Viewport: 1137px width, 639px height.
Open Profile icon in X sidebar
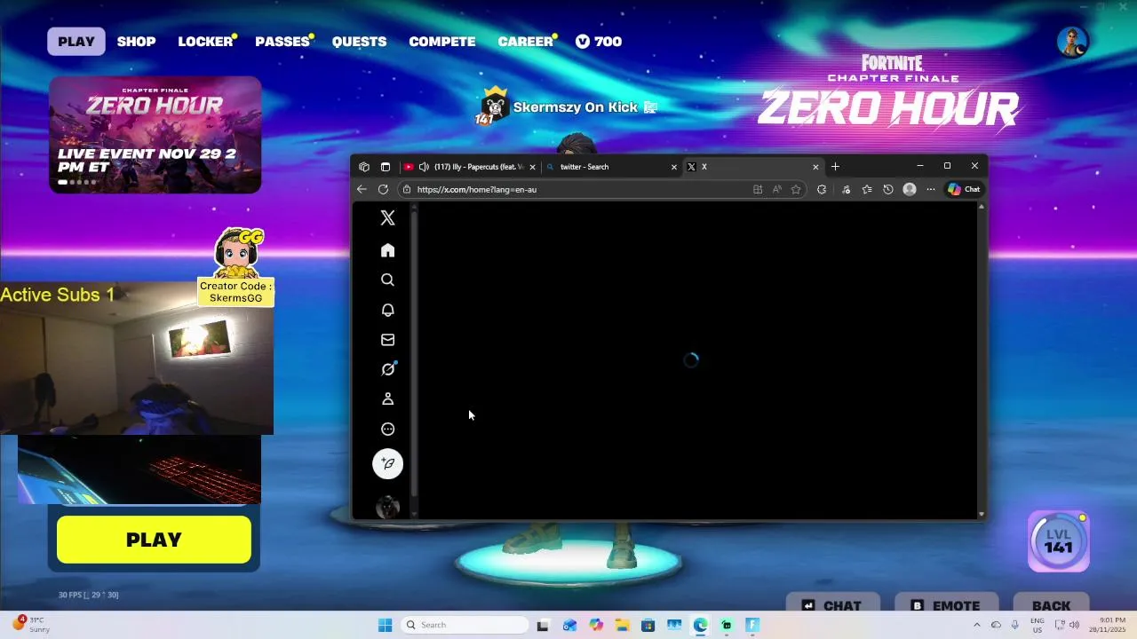coord(387,399)
